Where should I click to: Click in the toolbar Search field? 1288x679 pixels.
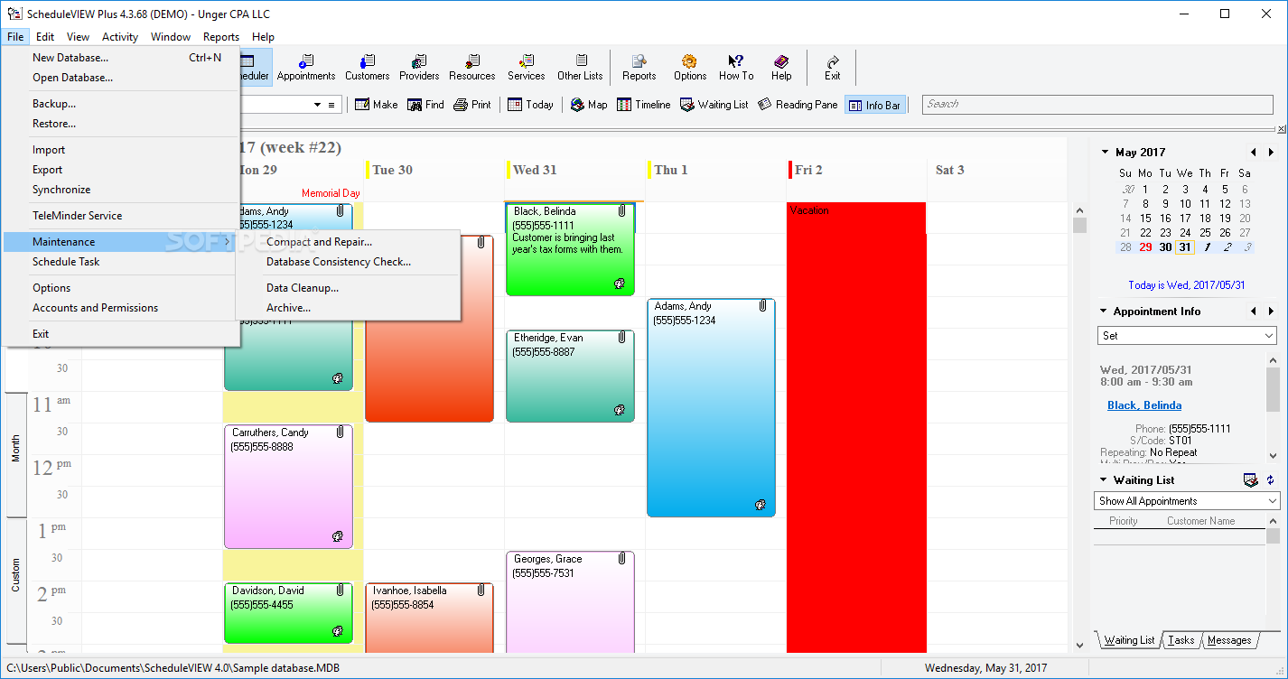[x=1097, y=105]
